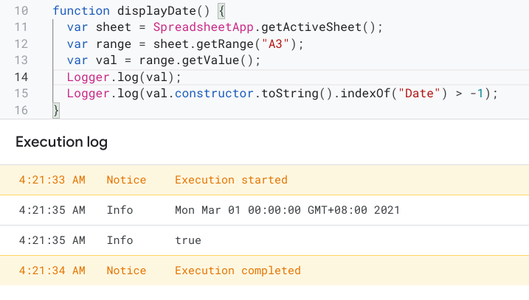This screenshot has width=529, height=300.
Task: Click the displayDate function name
Action: [156, 11]
